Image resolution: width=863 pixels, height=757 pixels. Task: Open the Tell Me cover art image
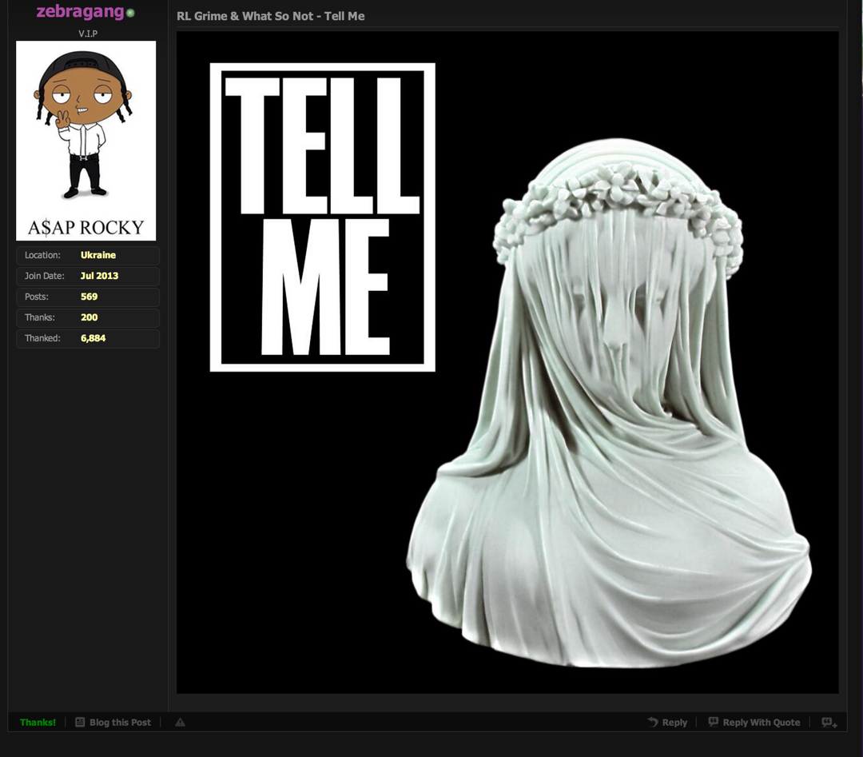click(x=507, y=362)
